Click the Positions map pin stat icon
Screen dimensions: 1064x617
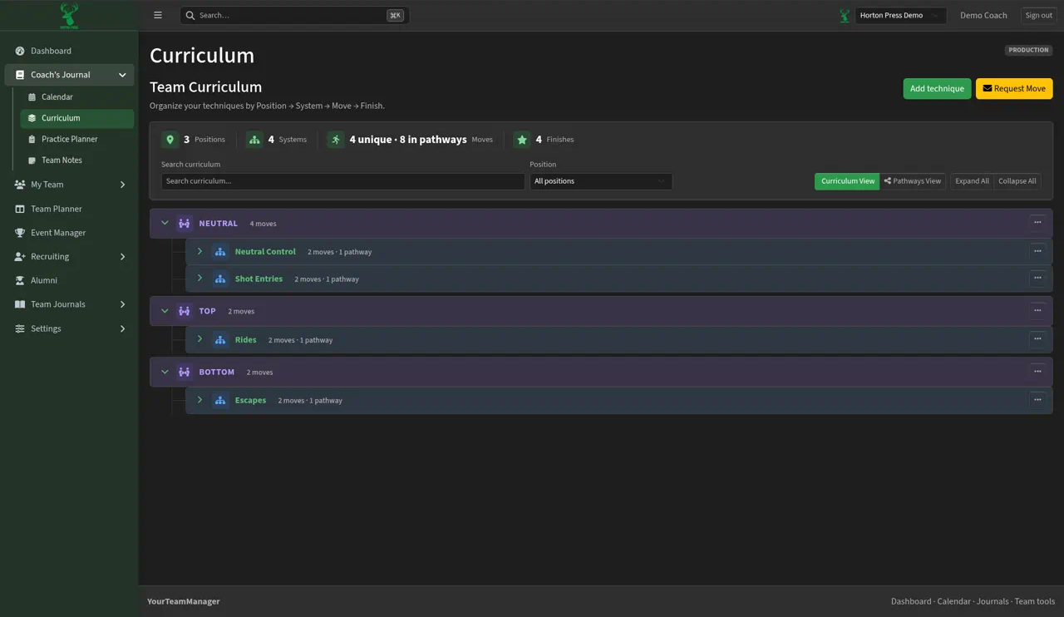click(170, 140)
